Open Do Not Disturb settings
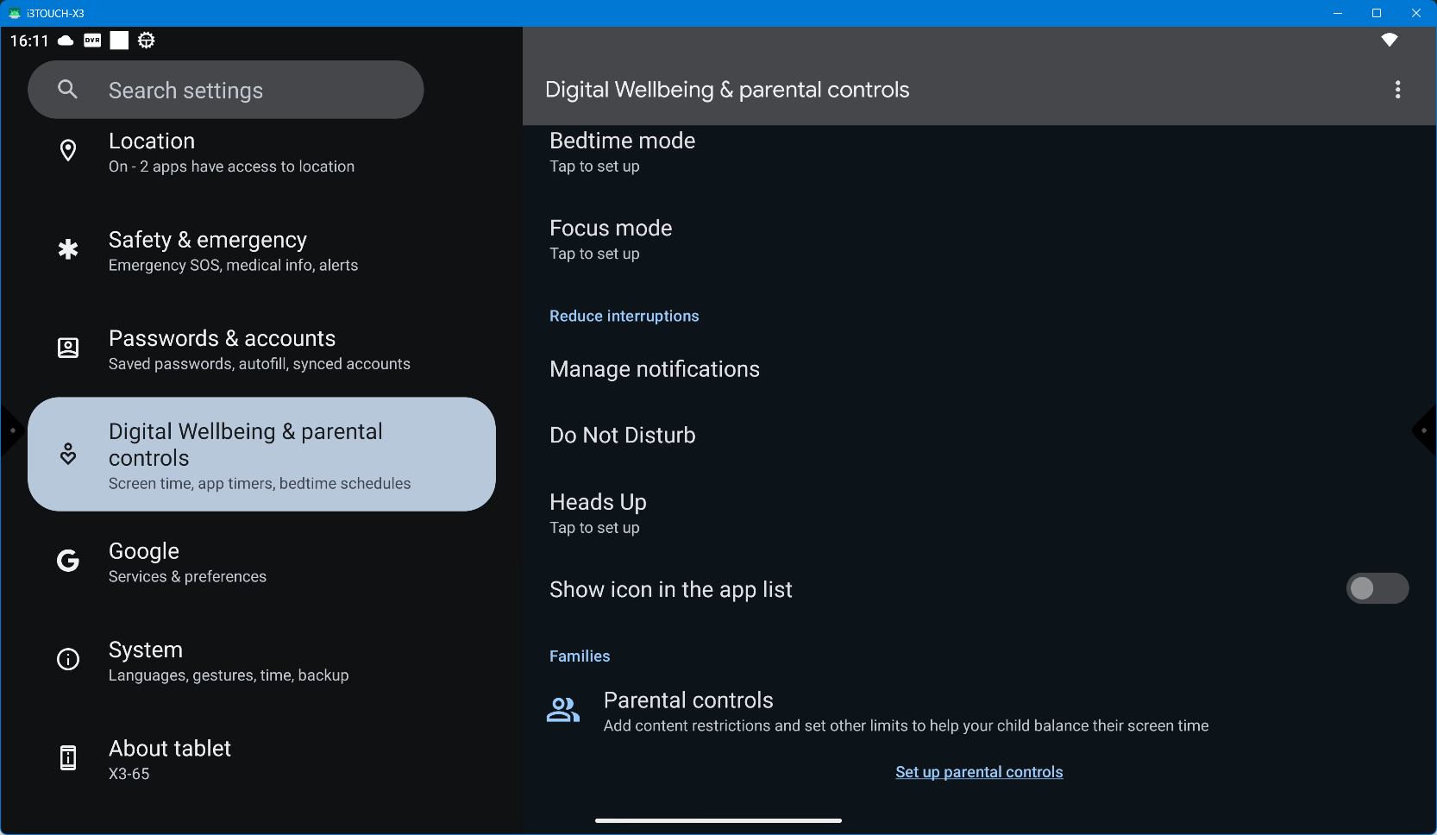Image resolution: width=1437 pixels, height=835 pixels. click(622, 436)
